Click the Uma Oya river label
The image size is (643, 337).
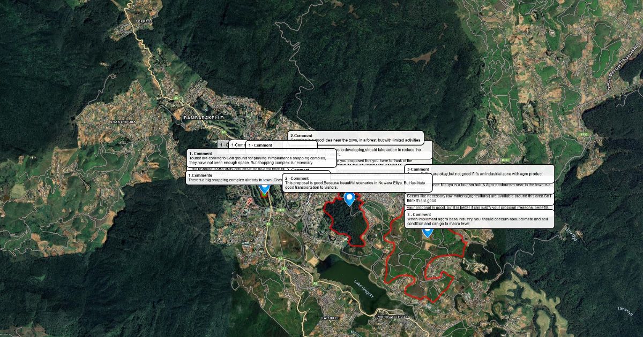click(625, 310)
